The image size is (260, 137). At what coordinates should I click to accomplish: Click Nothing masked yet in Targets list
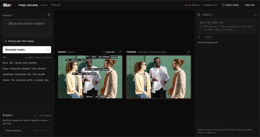pos(208,43)
